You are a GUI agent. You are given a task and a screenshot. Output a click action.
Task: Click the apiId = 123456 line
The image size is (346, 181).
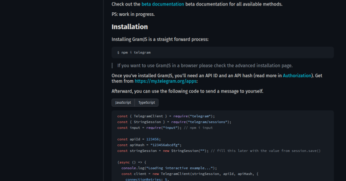pyautogui.click(x=139, y=139)
